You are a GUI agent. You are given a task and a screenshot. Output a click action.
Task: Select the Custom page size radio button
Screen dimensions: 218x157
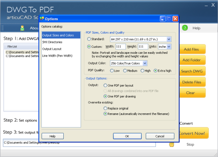point(89,47)
